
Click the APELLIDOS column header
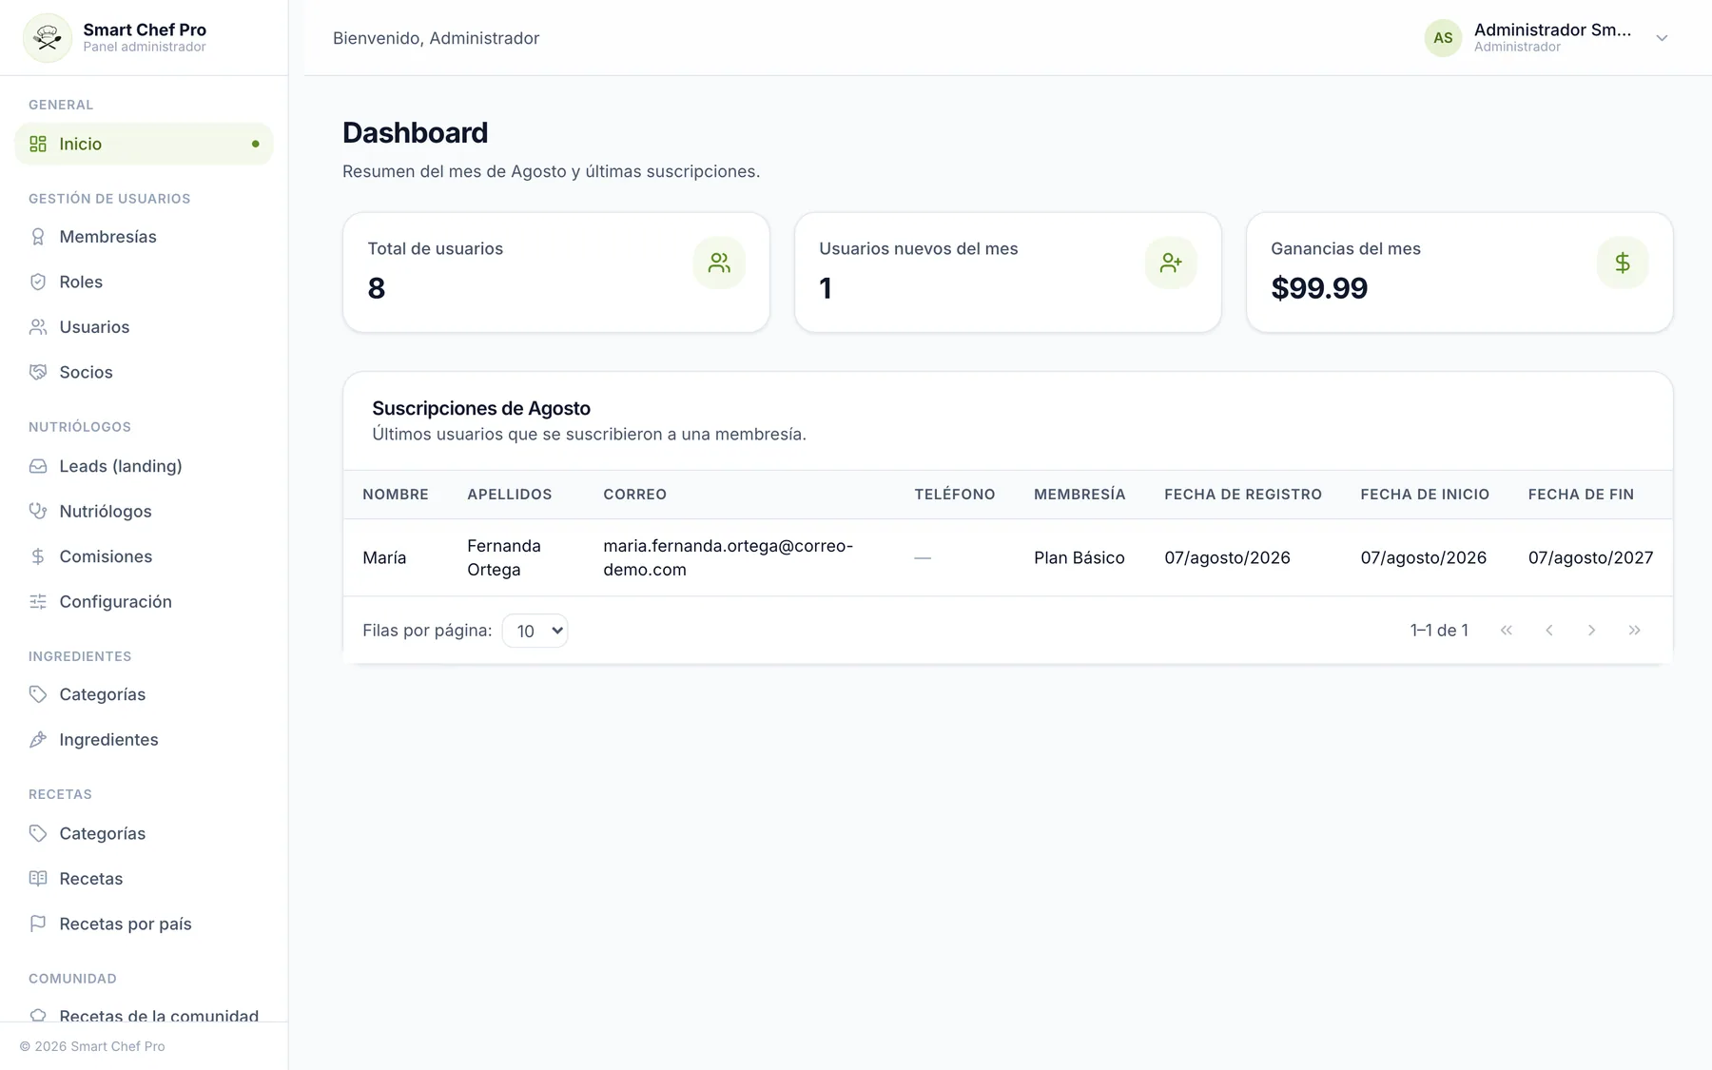tap(510, 495)
